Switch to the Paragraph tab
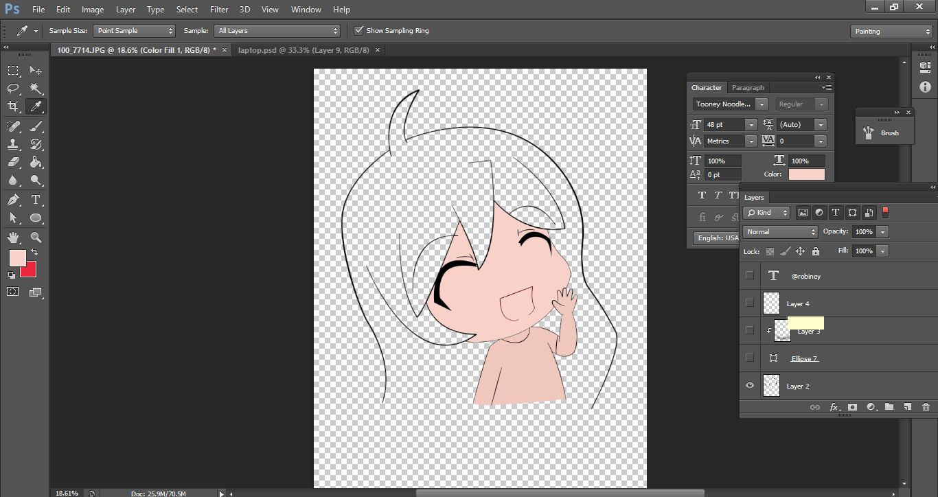The width and height of the screenshot is (938, 497). point(748,88)
